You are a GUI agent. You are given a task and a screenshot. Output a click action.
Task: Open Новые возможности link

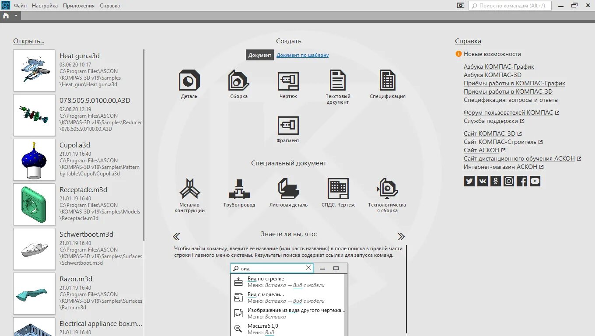(x=492, y=54)
